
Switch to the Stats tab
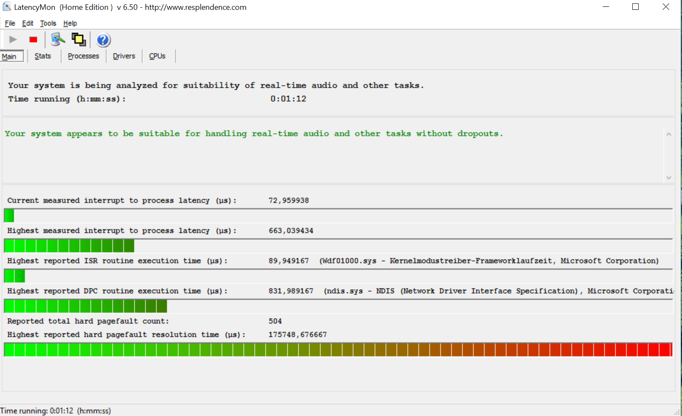pos(43,56)
